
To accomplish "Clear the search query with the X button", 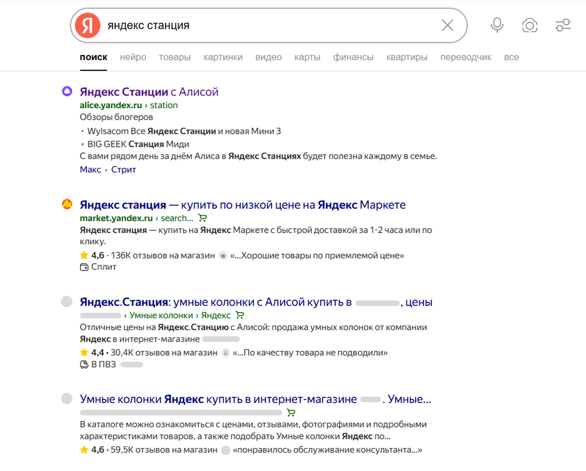I will click(x=447, y=25).
